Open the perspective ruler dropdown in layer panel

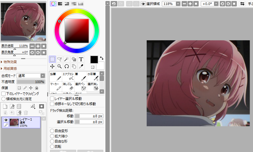33,106
